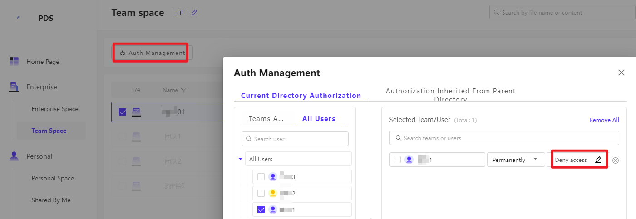Click the PDS logo icon
Screen dimensions: 636x219
(x=18, y=18)
